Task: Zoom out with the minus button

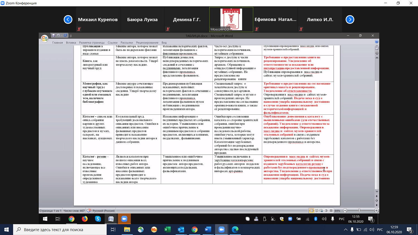Action: click(x=345, y=211)
